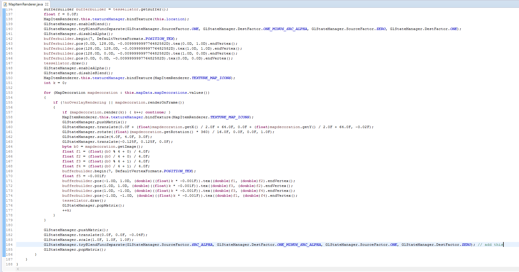Click the horizontal scrollbar left arrow
The width and height of the screenshot is (519, 272).
click(x=18, y=269)
